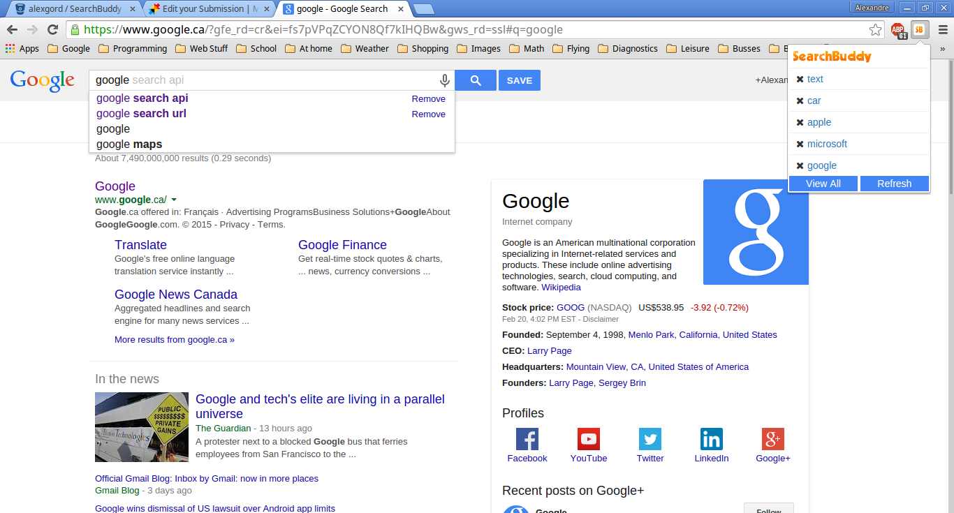Viewport: 954px width, 513px height.
Task: Open the Facebook profile icon
Action: 527,439
